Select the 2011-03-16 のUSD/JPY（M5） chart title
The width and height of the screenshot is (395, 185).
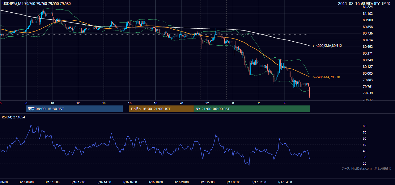(365, 4)
